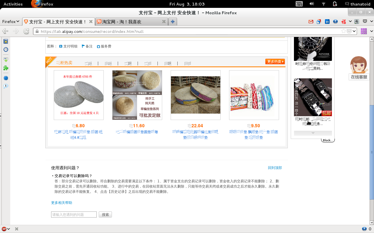
Task: Open 更多相关帮助 link
Action: (62, 203)
